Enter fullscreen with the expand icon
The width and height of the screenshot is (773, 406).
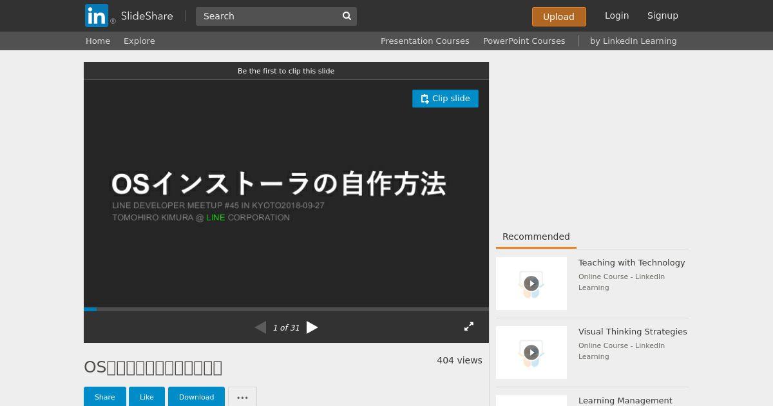click(x=469, y=327)
